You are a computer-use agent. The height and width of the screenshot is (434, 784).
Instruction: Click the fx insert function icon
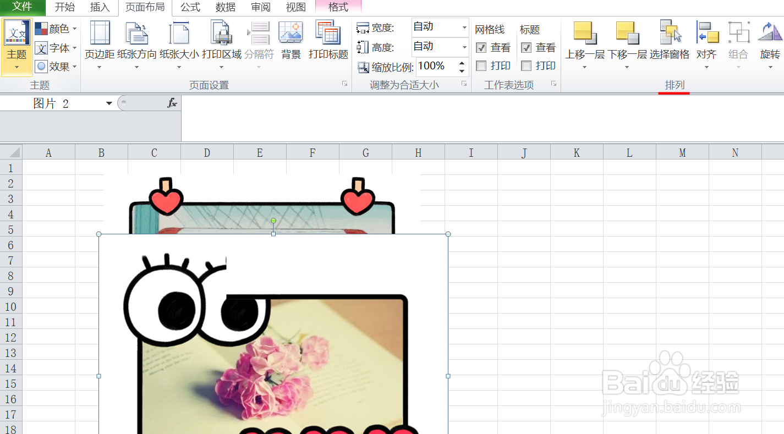coord(172,103)
